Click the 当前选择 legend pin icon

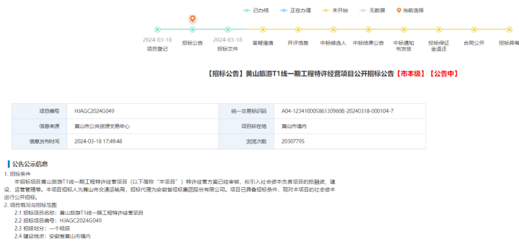(x=399, y=10)
